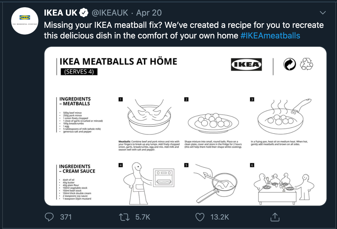This screenshot has width=337, height=229.
Task: Click the 13.2K likes count
Action: 220,217
